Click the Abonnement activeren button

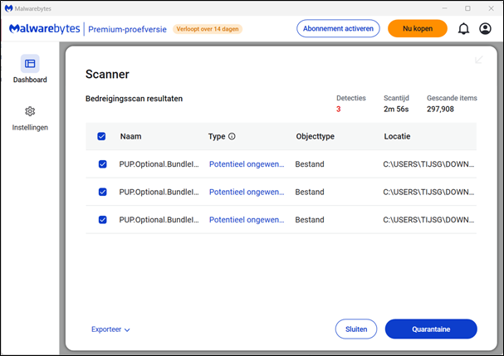pyautogui.click(x=339, y=28)
